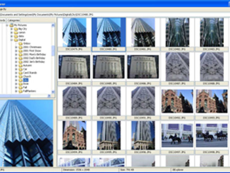This screenshot has height=173, width=230.
Task: Collapse the Digital folder node
Action: [12, 40]
